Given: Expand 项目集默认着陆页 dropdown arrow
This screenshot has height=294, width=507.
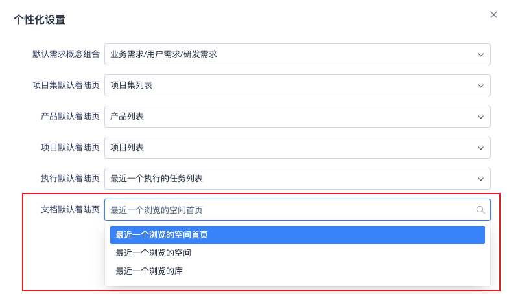Looking at the screenshot, I should (480, 85).
